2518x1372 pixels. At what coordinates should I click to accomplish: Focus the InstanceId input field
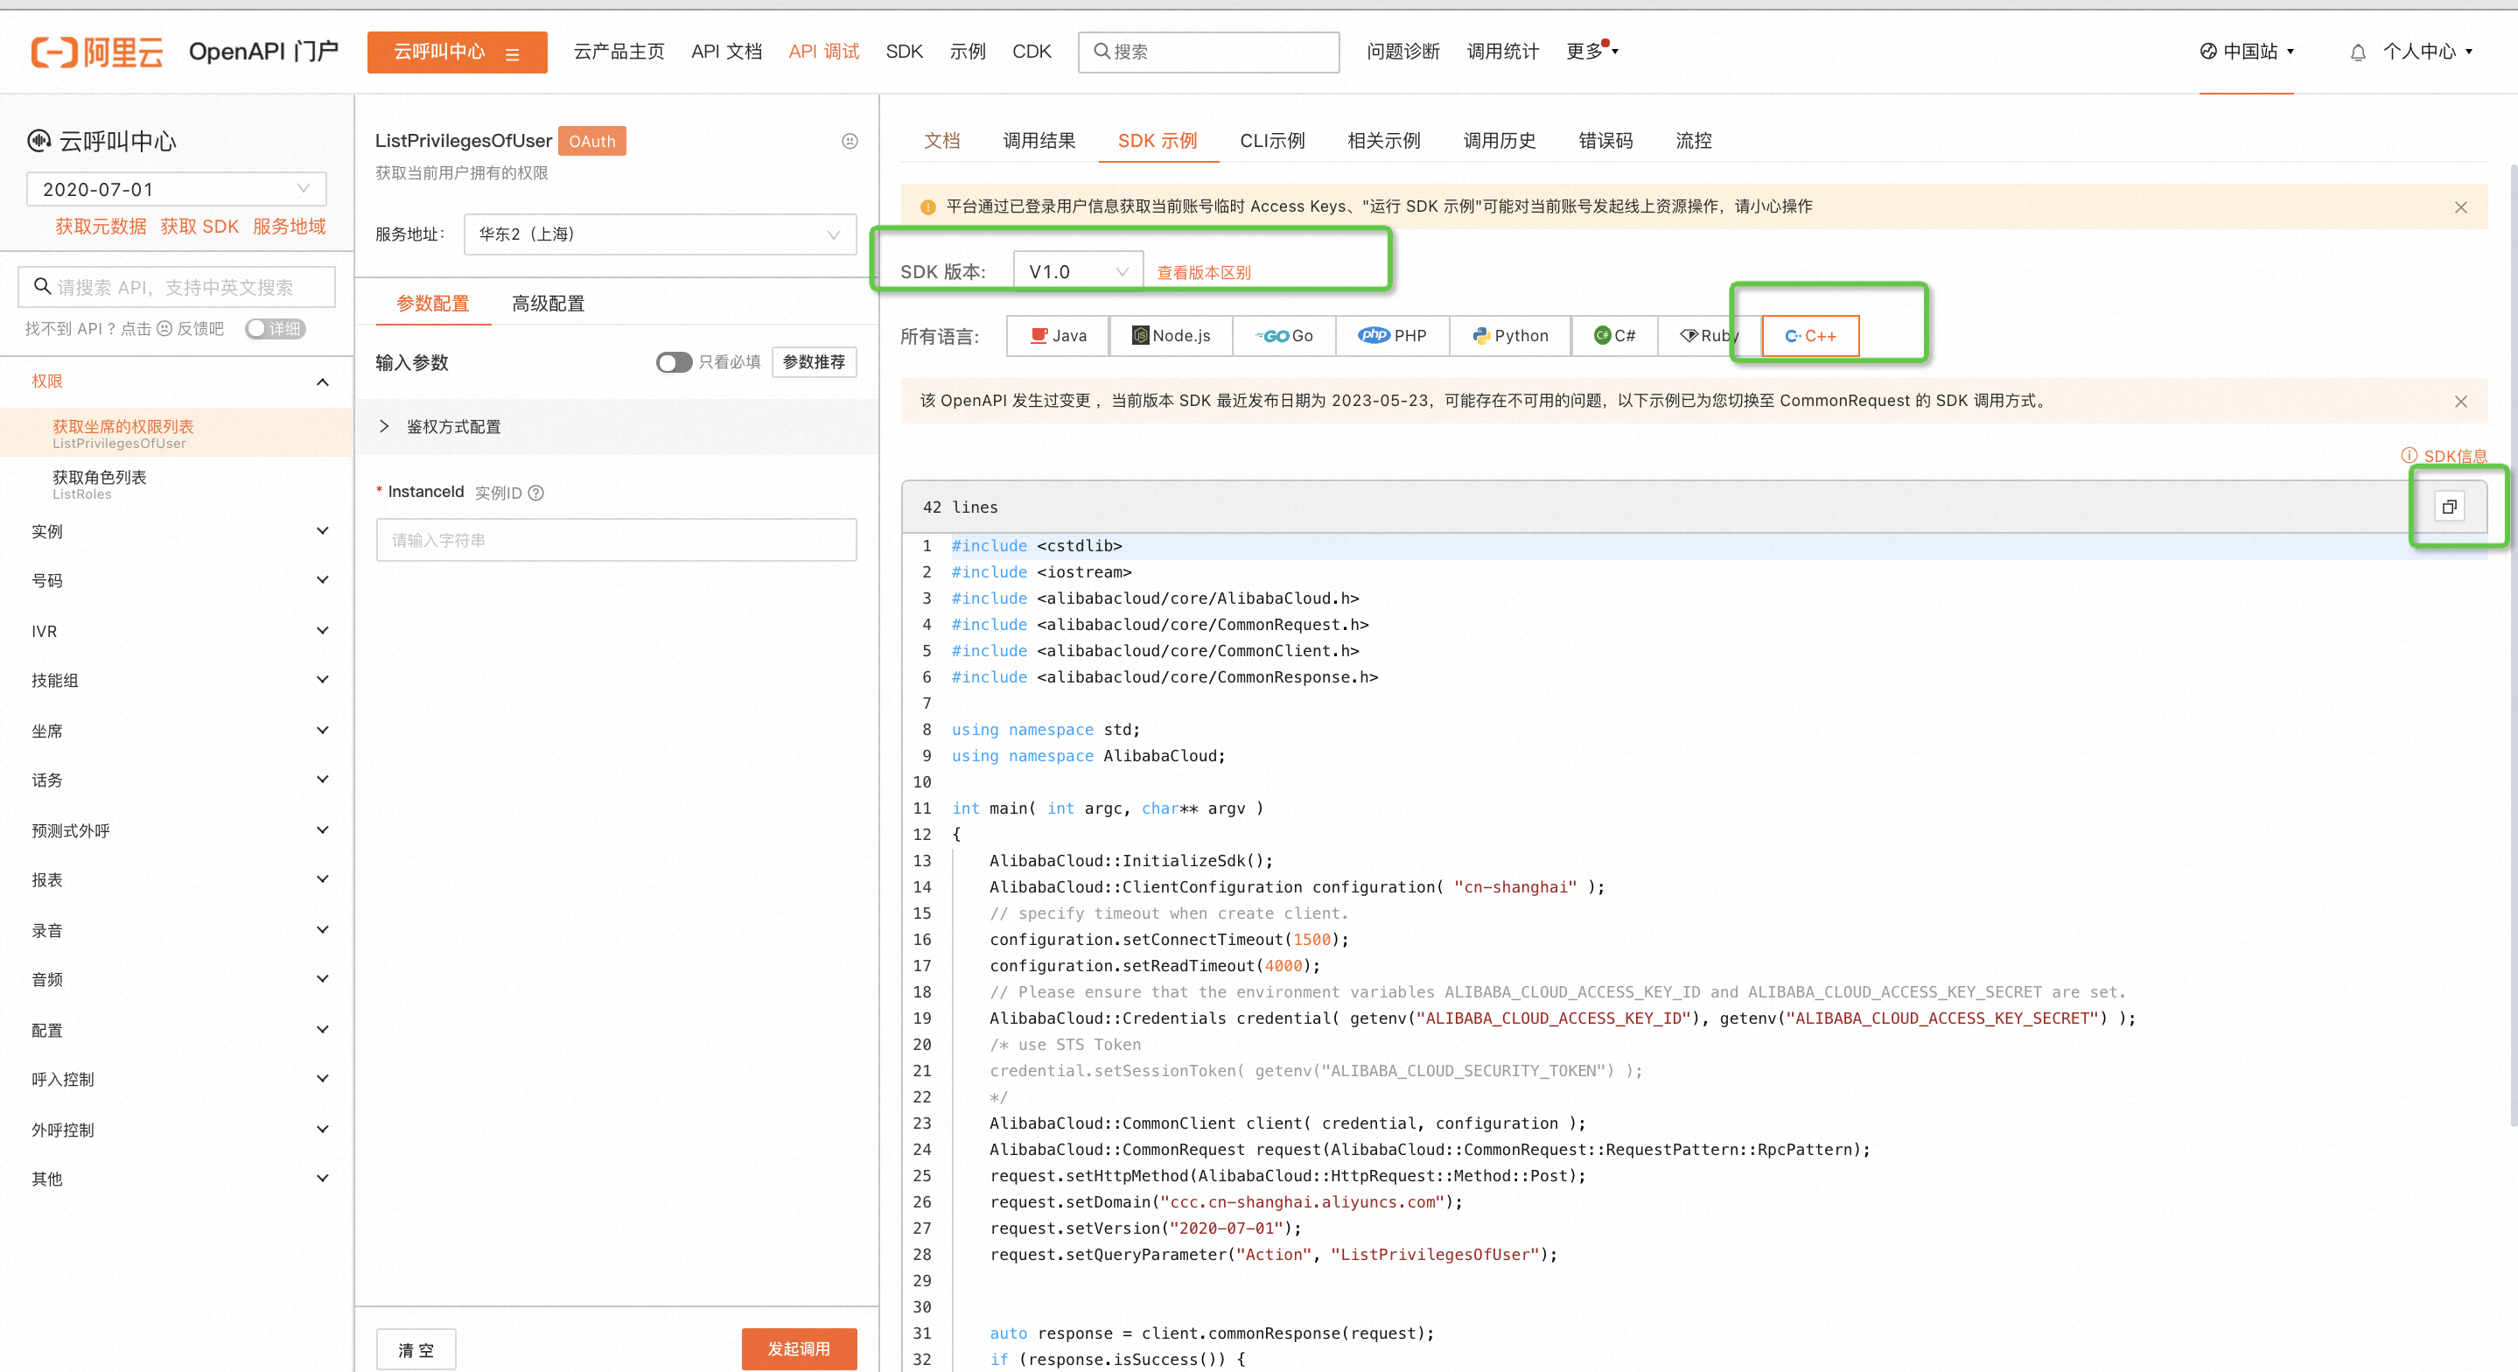click(x=616, y=540)
